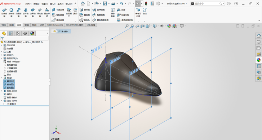Expand the 实体(2) tree node

2,55
